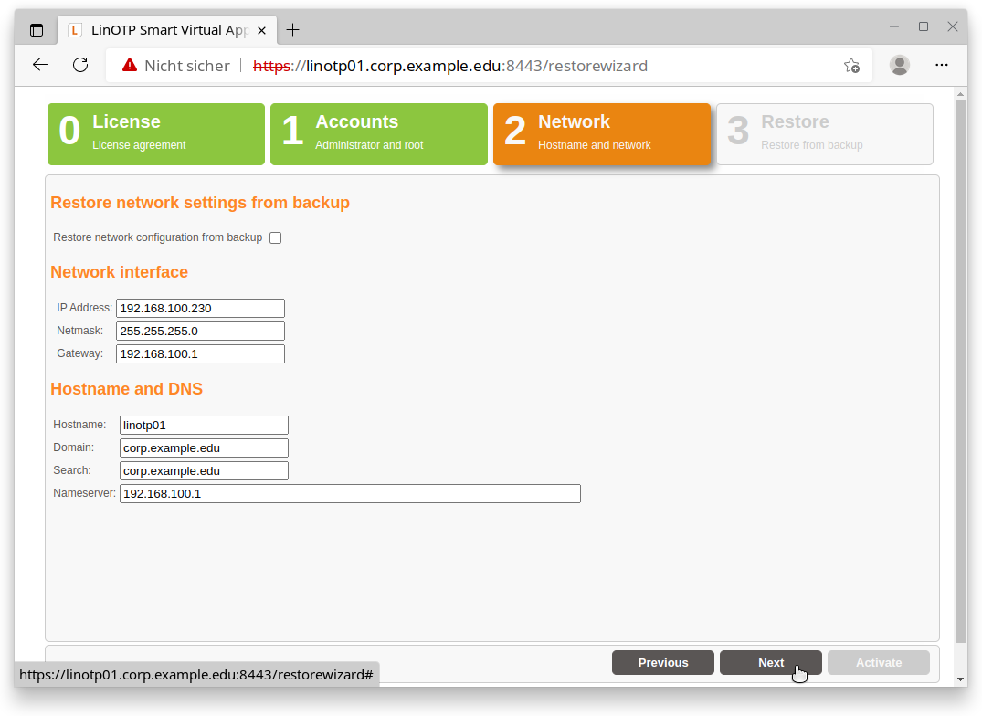This screenshot has height=716, width=982.
Task: Click the IP Address input field
Action: (200, 309)
